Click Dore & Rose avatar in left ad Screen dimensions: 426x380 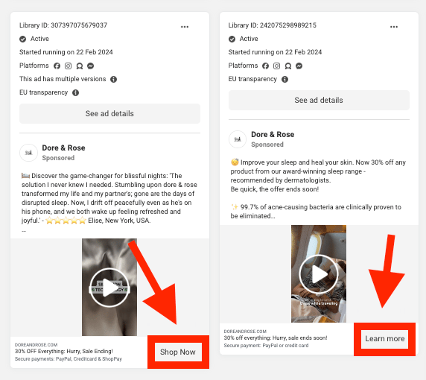(x=28, y=153)
